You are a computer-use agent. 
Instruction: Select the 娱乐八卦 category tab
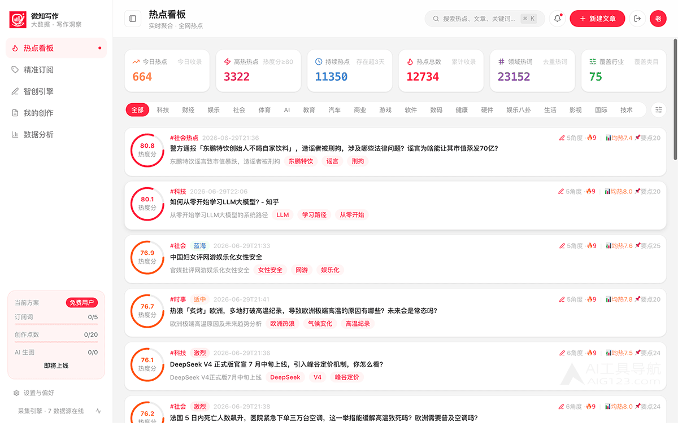pyautogui.click(x=519, y=110)
